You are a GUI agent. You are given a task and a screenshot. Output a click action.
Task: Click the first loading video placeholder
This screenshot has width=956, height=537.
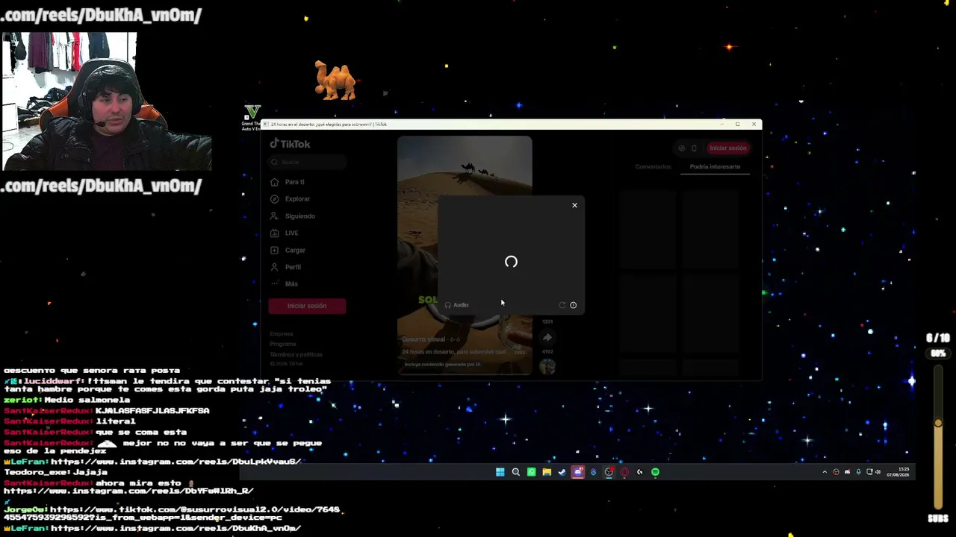(648, 230)
